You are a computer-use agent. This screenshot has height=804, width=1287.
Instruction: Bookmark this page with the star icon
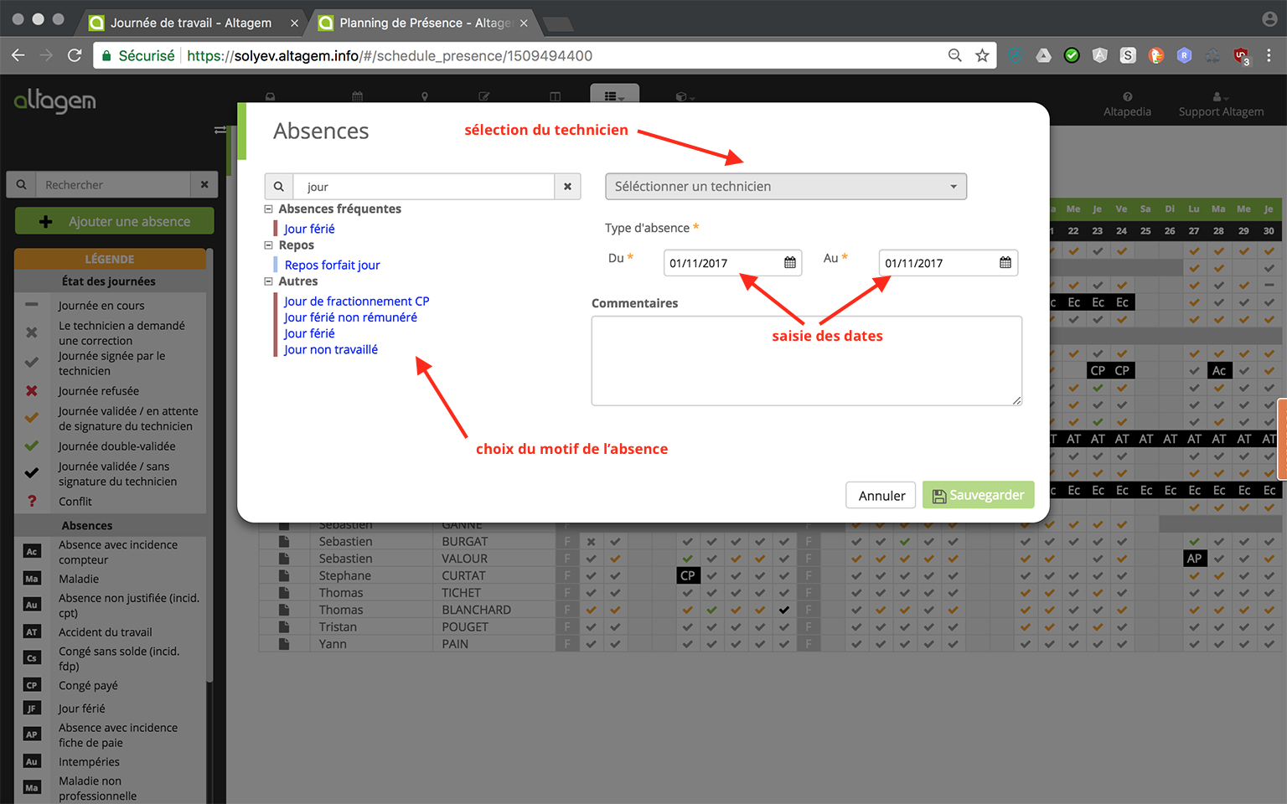(x=982, y=55)
